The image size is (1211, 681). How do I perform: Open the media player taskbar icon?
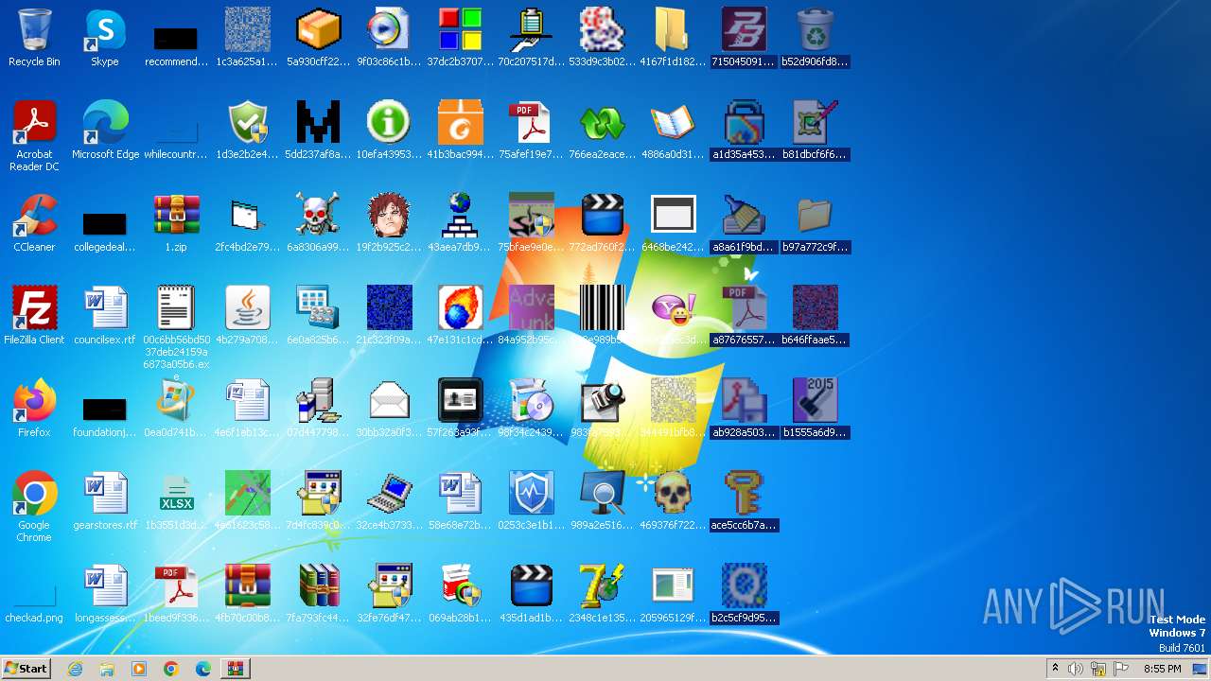coord(139,669)
